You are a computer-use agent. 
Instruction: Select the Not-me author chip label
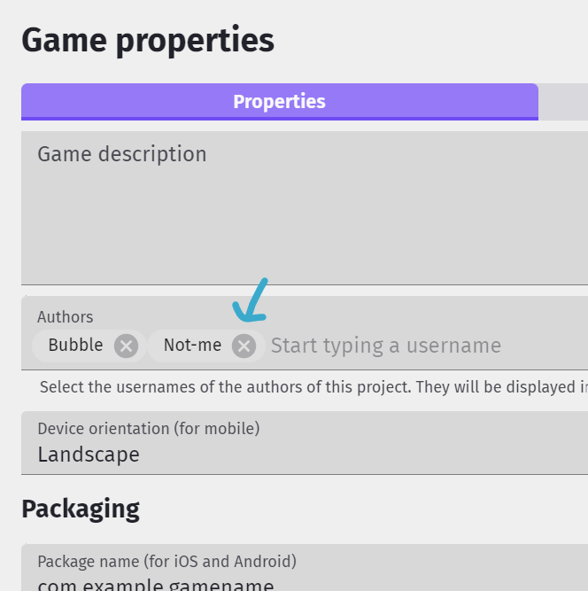click(x=192, y=346)
